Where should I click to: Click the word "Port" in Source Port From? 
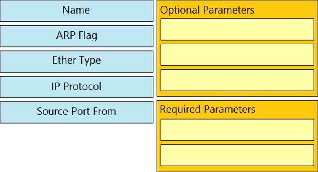[x=80, y=111]
